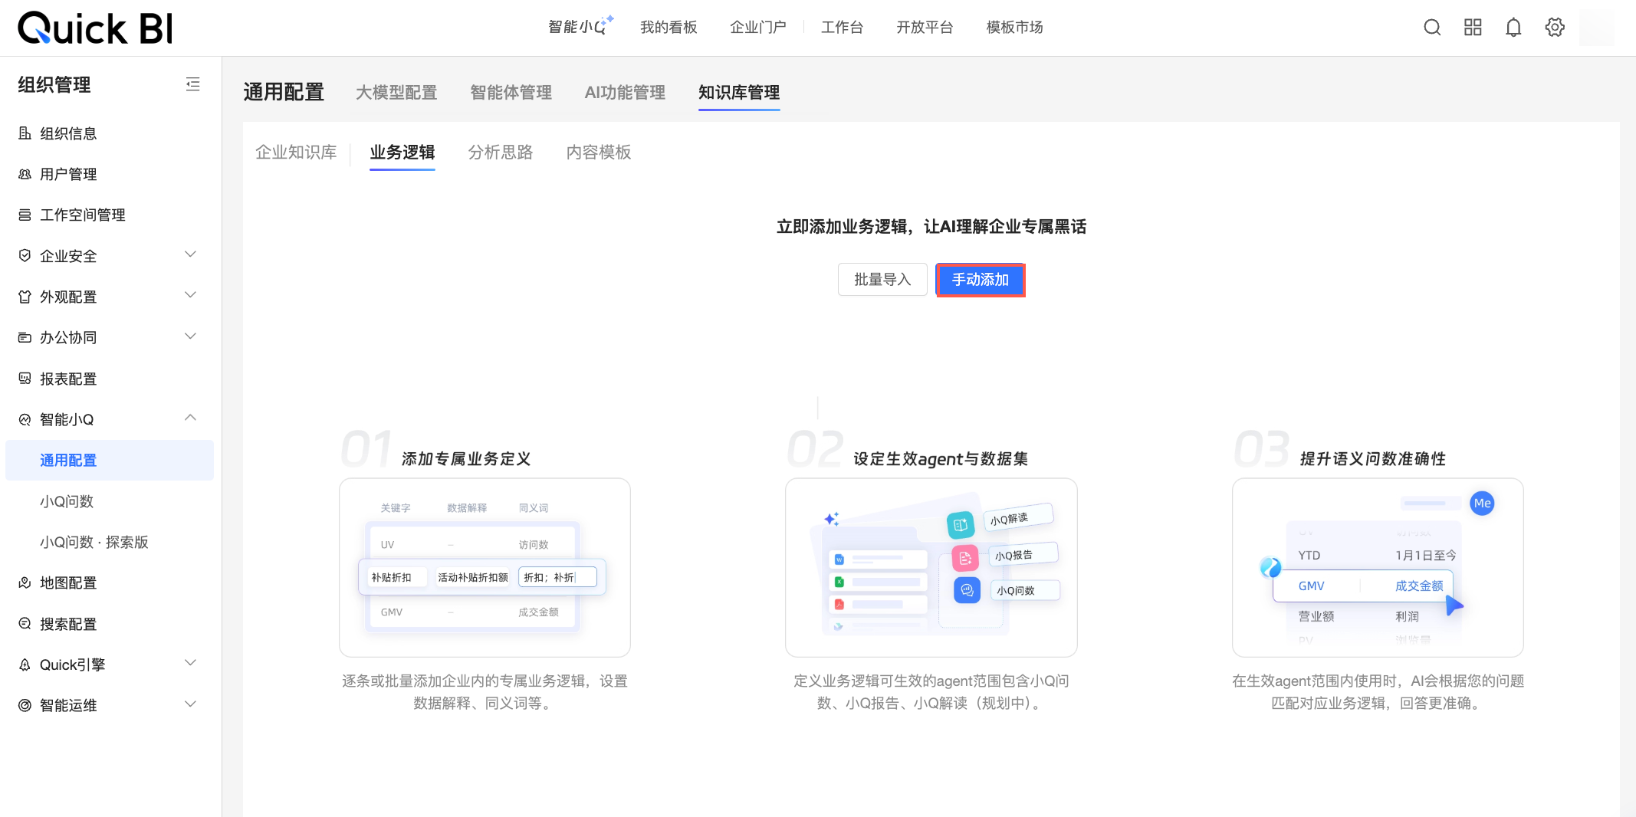Image resolution: width=1636 pixels, height=817 pixels.
Task: Select the 知识库管理 tab
Action: click(739, 93)
